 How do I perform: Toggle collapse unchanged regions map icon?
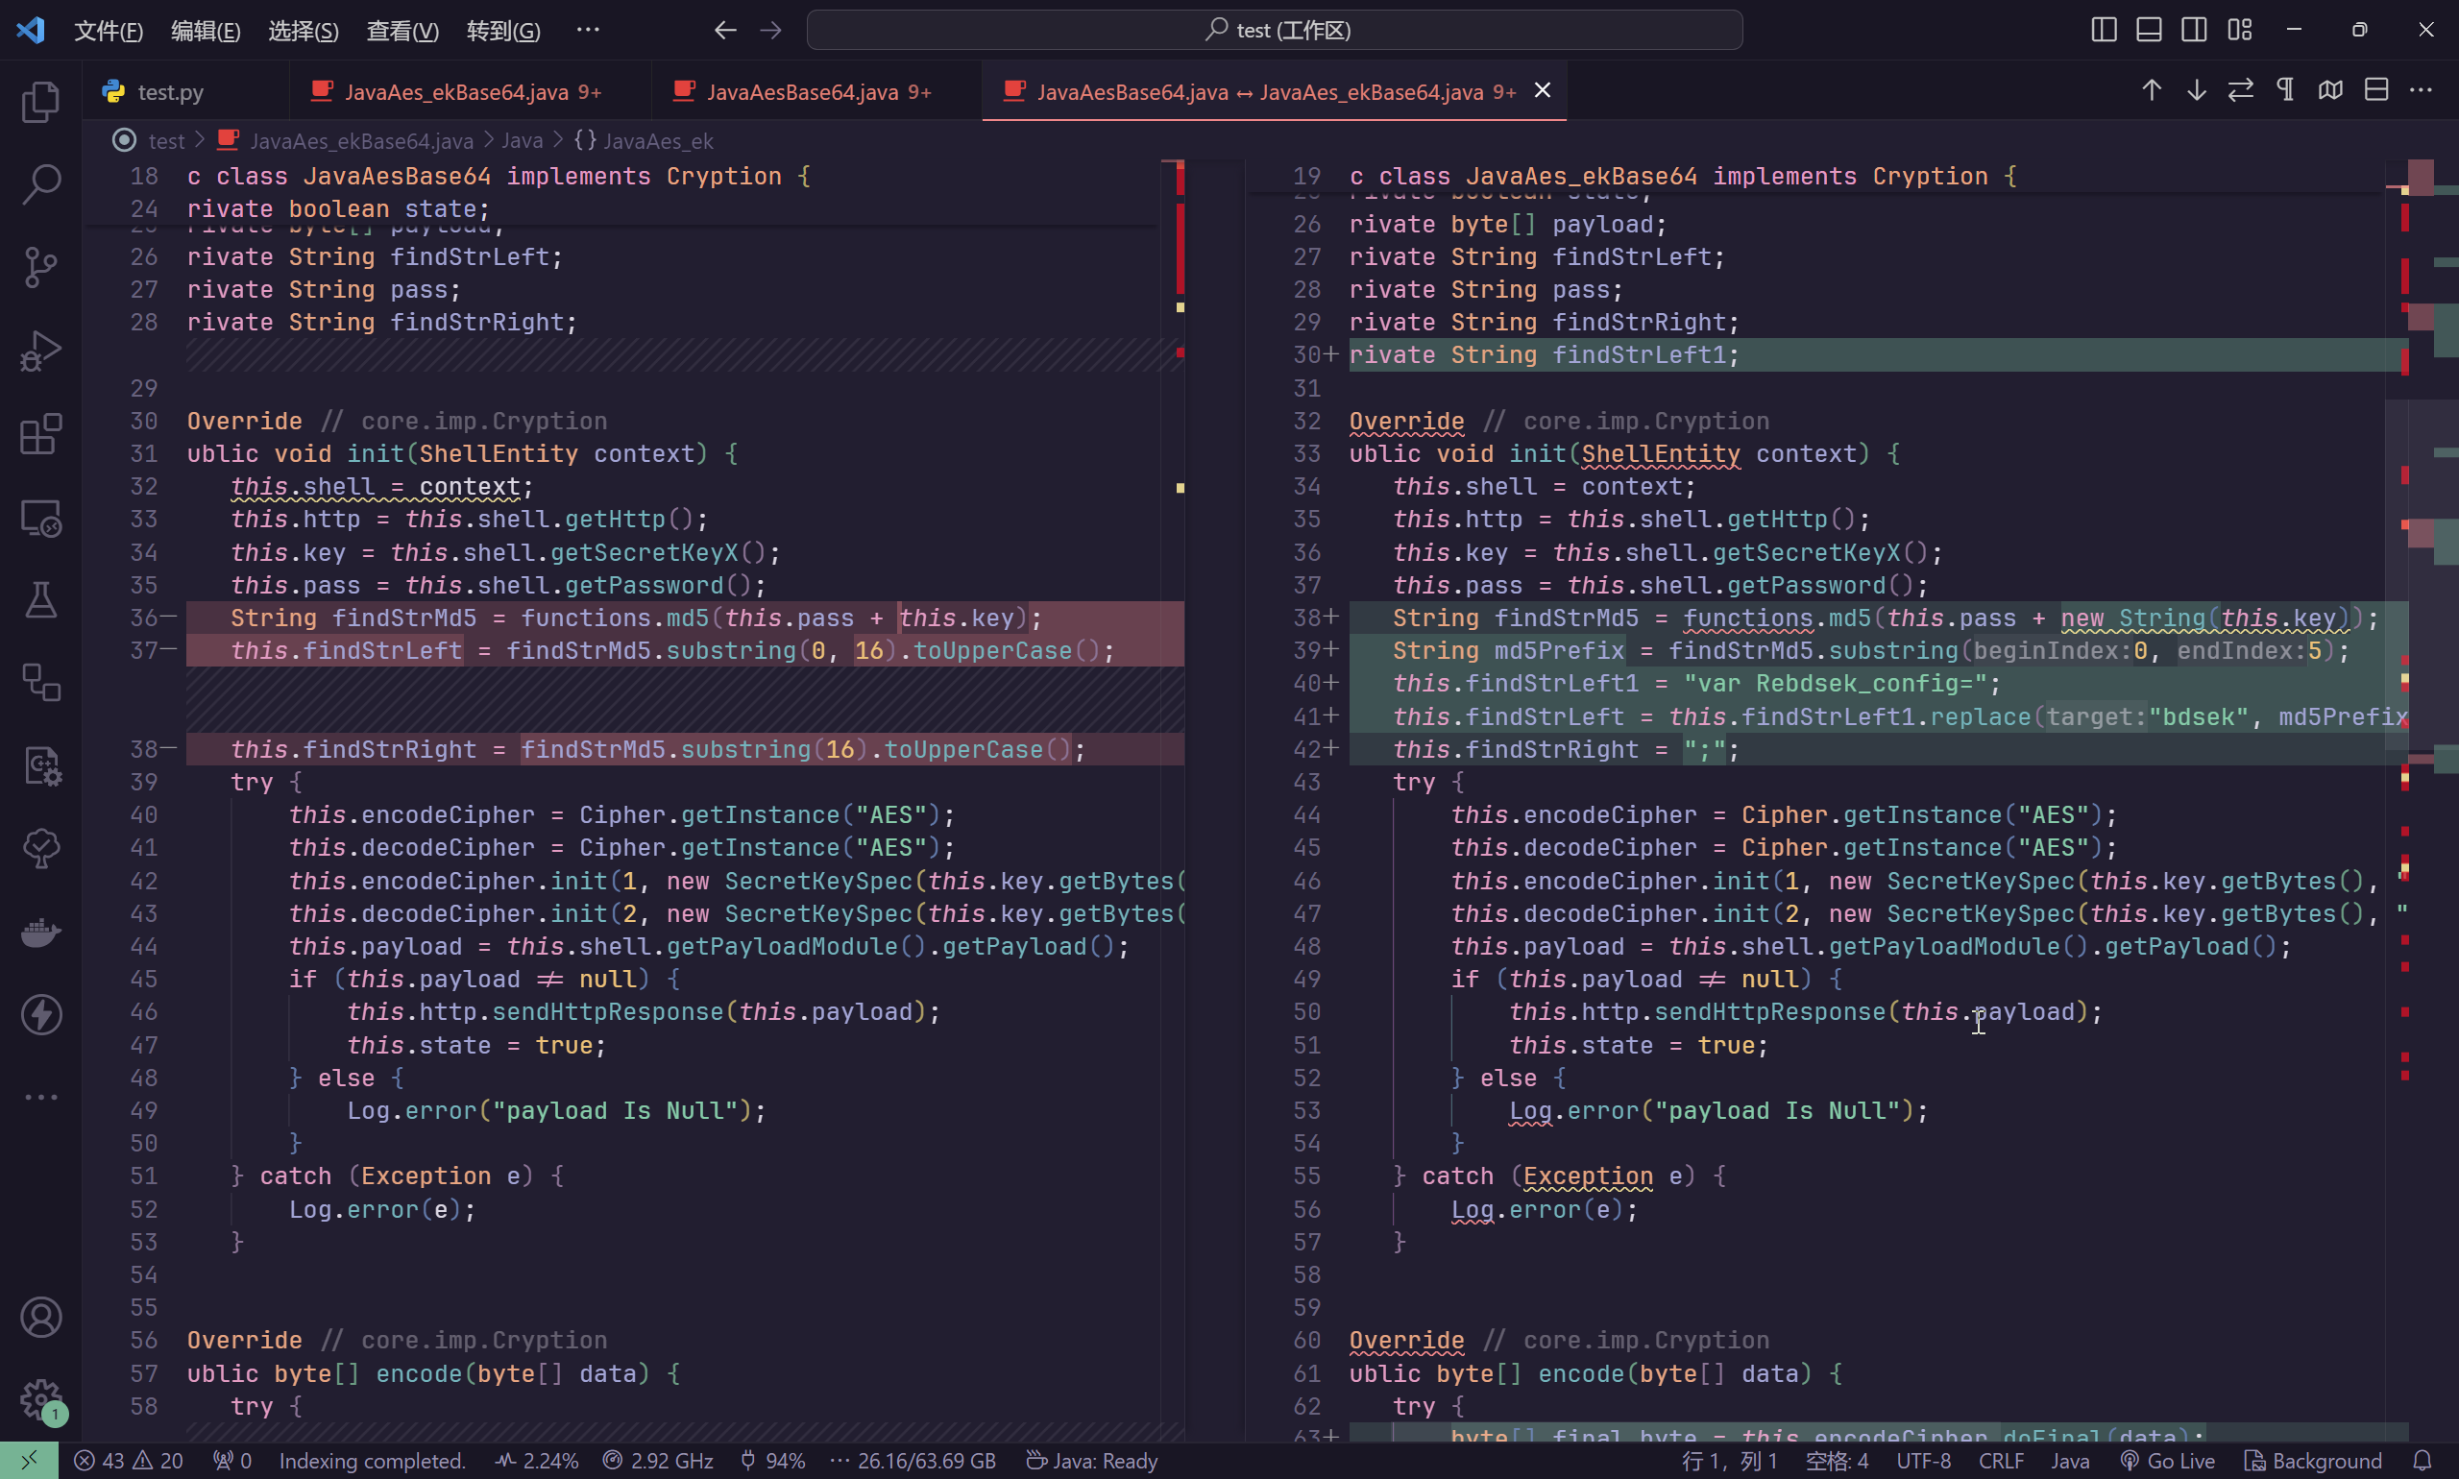2330,89
